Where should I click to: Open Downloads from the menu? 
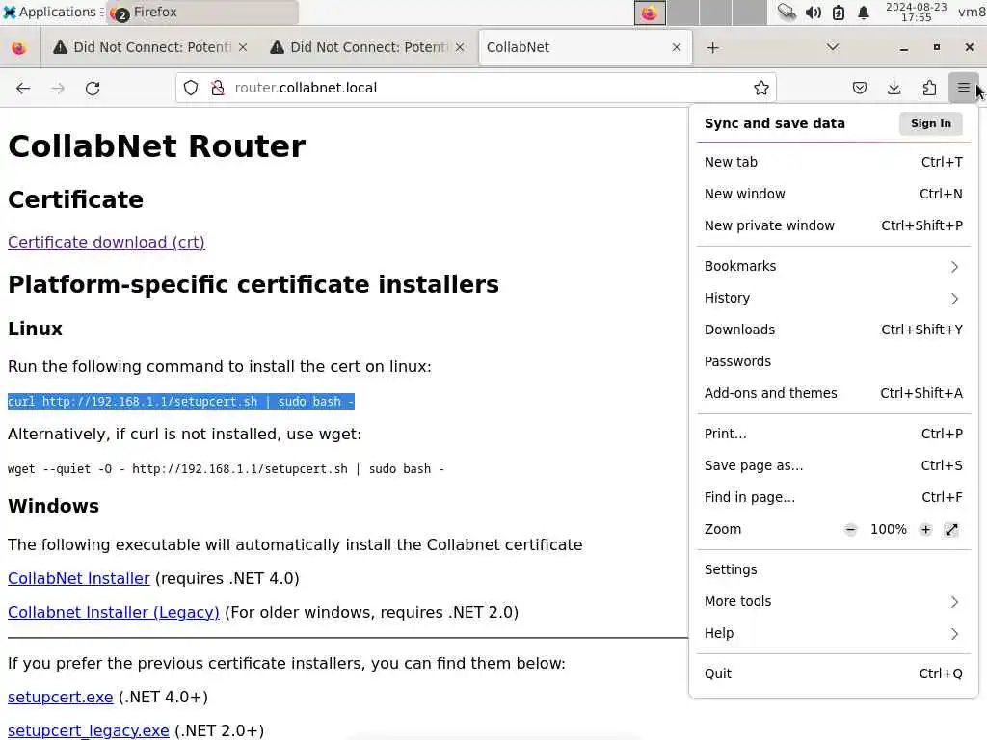834,330
